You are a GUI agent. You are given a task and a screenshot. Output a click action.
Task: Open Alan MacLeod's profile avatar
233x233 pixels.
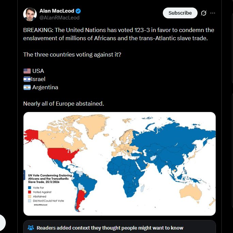pyautogui.click(x=30, y=14)
